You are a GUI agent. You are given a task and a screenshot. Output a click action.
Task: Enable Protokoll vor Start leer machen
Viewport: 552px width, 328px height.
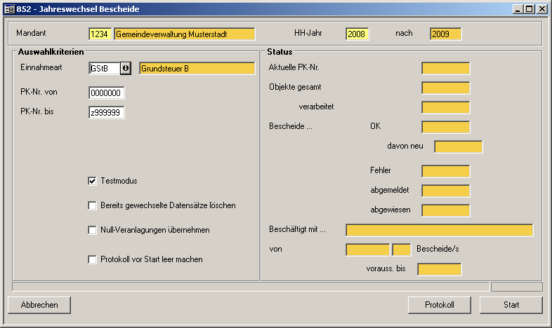tap(92, 259)
